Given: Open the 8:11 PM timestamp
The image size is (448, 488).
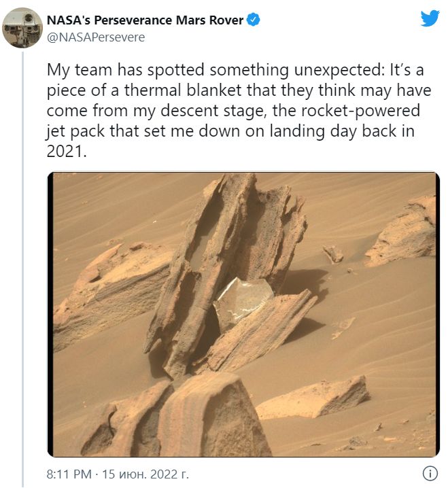Looking at the screenshot, I should pyautogui.click(x=69, y=474).
